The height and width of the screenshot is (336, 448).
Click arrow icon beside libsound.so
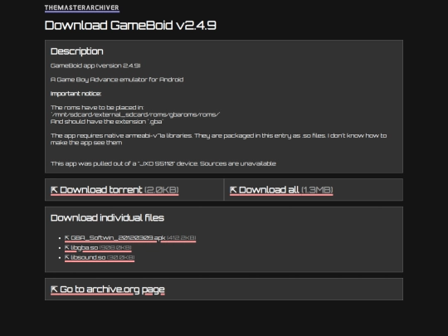pos(67,257)
